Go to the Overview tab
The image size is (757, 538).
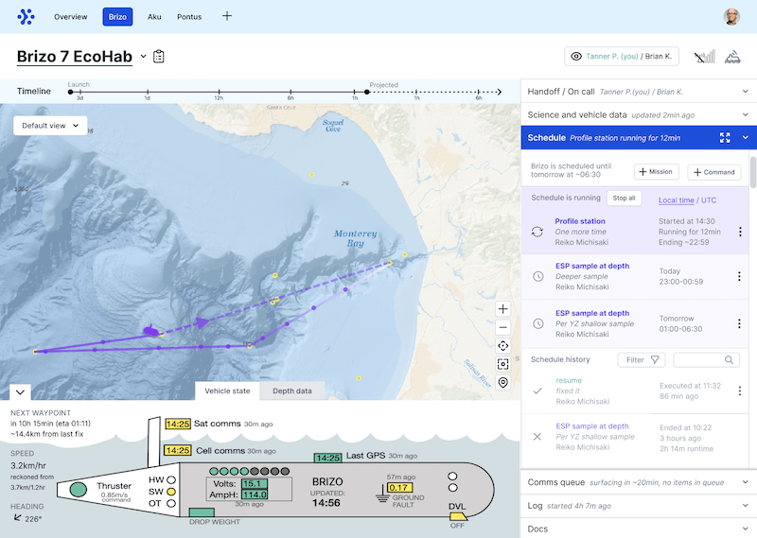(x=70, y=17)
